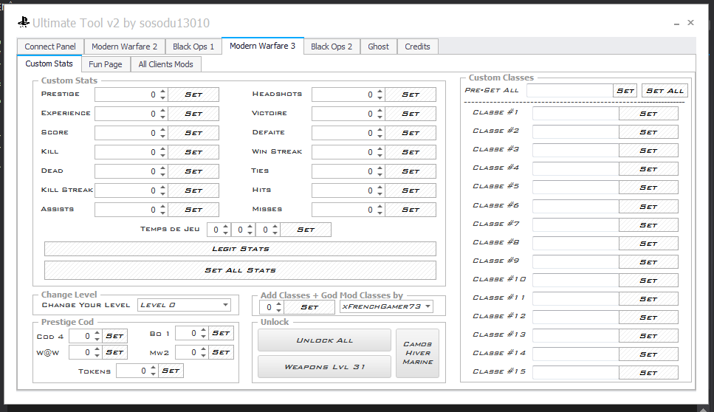The height and width of the screenshot is (412, 714).
Task: Increase the Add Classes count spinner
Action: pos(278,303)
